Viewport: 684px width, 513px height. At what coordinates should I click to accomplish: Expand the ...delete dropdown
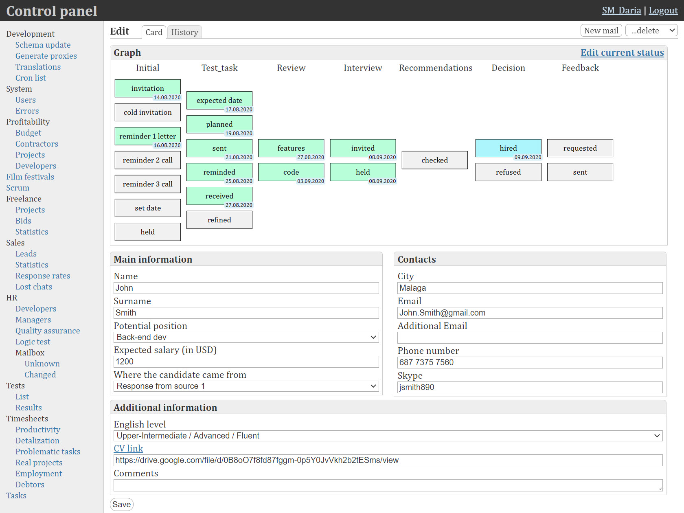pyautogui.click(x=651, y=31)
